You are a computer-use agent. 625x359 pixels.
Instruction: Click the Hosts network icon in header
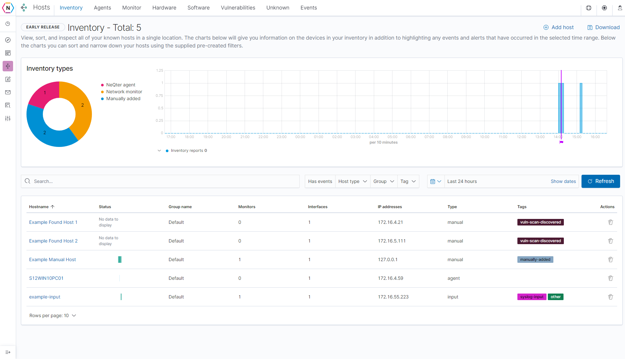point(24,8)
